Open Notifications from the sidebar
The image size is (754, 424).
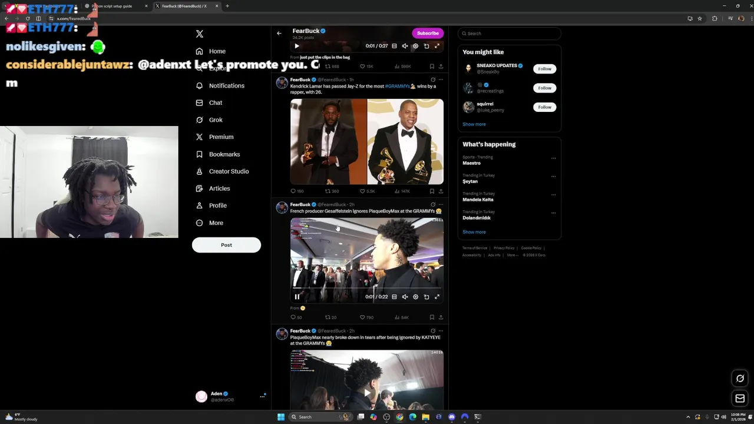click(220, 85)
